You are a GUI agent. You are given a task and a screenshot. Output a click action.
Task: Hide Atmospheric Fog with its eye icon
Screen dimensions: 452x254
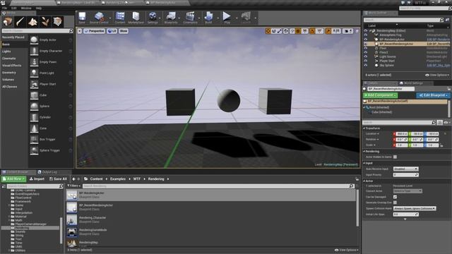coord(366,35)
